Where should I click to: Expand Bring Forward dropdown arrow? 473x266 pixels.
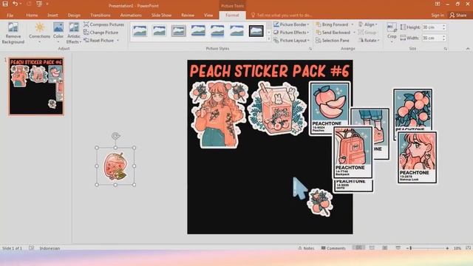click(353, 24)
